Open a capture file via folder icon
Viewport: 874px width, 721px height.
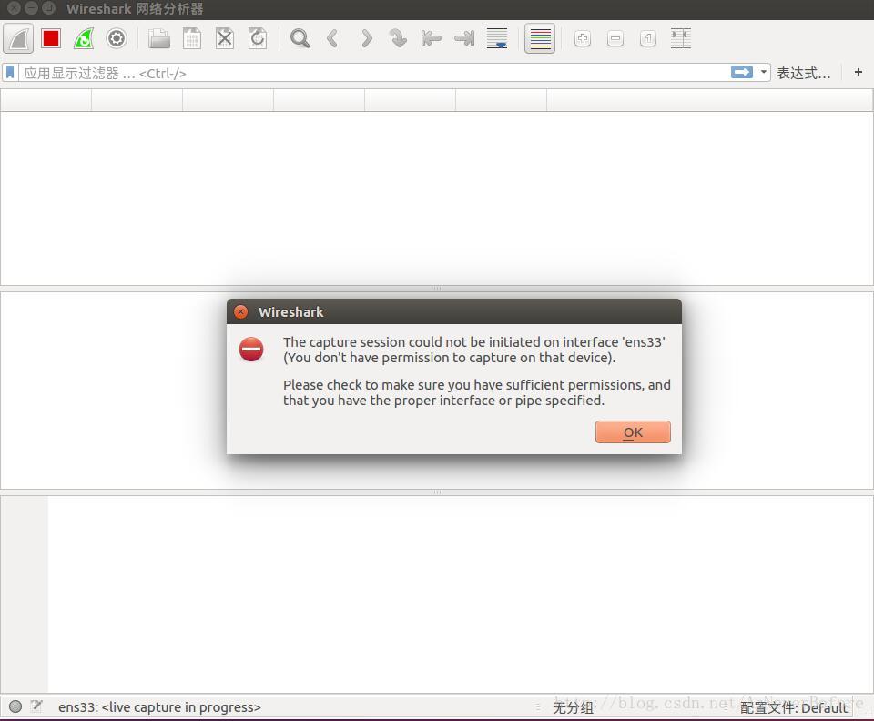159,38
